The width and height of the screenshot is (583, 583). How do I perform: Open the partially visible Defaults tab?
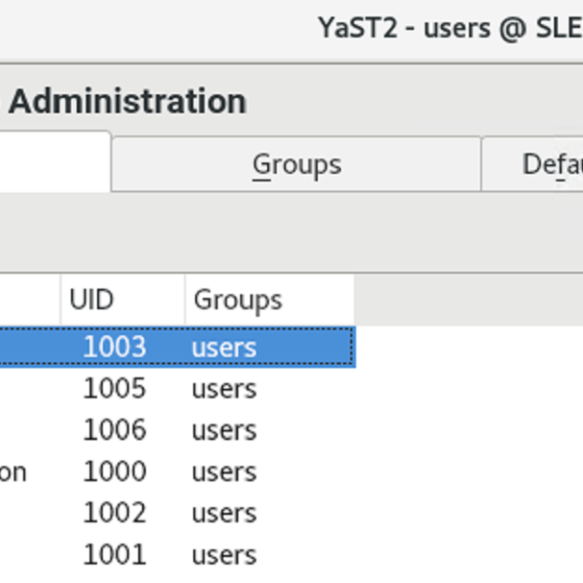(534, 164)
